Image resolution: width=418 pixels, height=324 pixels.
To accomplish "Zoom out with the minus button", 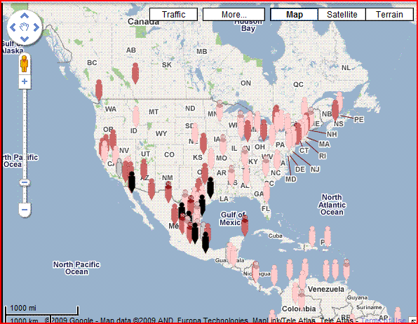I will (25, 210).
